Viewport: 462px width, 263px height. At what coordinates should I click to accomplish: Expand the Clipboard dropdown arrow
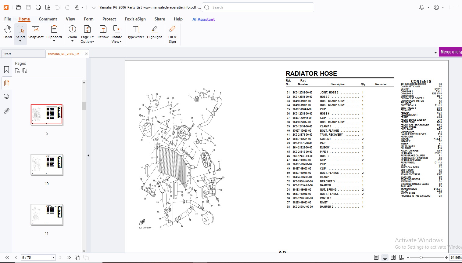pos(54,41)
